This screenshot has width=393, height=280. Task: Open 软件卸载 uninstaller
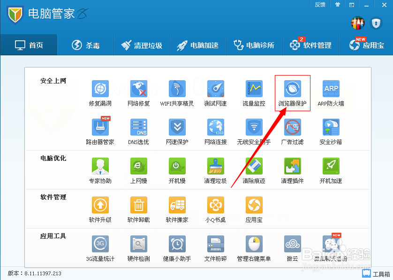[139, 205]
